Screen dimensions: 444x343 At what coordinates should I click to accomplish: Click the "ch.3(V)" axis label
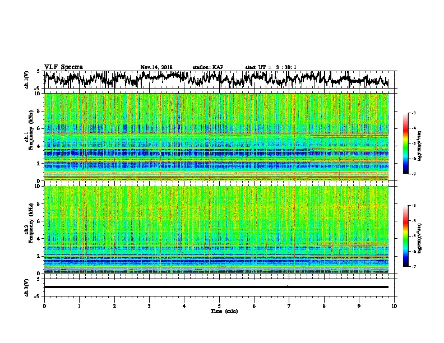point(27,288)
